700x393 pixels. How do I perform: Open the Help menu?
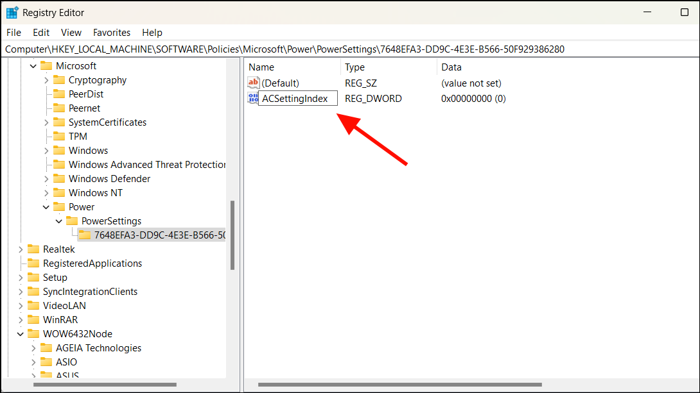coord(152,33)
